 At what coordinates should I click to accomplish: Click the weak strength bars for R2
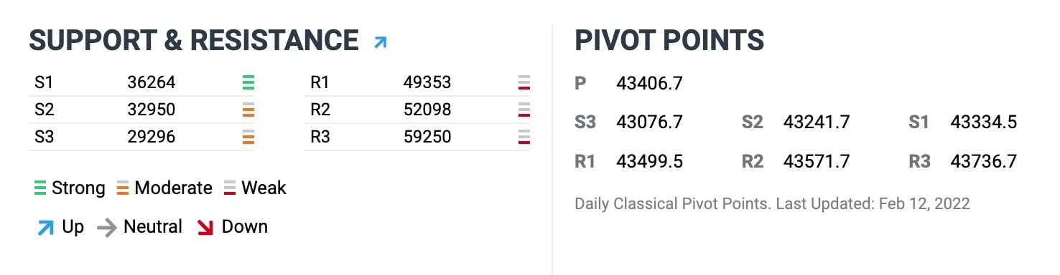[x=524, y=110]
